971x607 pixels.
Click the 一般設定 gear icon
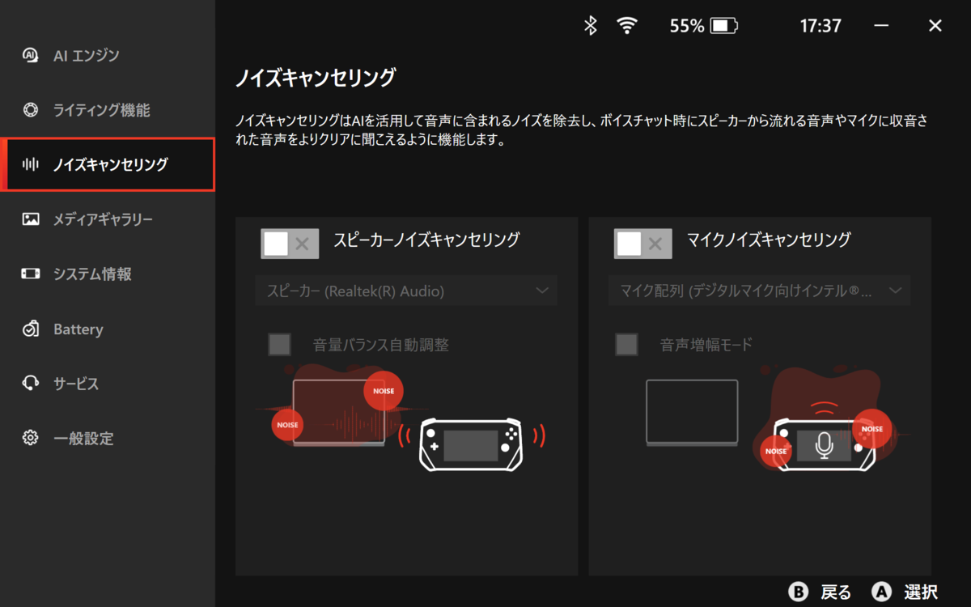click(31, 439)
